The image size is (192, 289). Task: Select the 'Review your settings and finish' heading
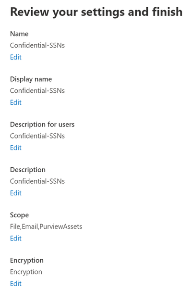(96, 12)
